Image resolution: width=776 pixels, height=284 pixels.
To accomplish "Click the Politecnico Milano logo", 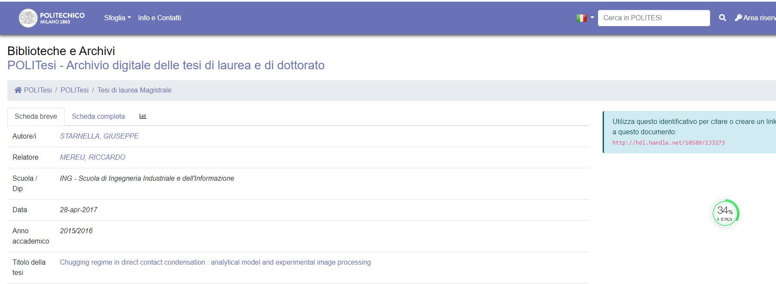I will [x=52, y=18].
